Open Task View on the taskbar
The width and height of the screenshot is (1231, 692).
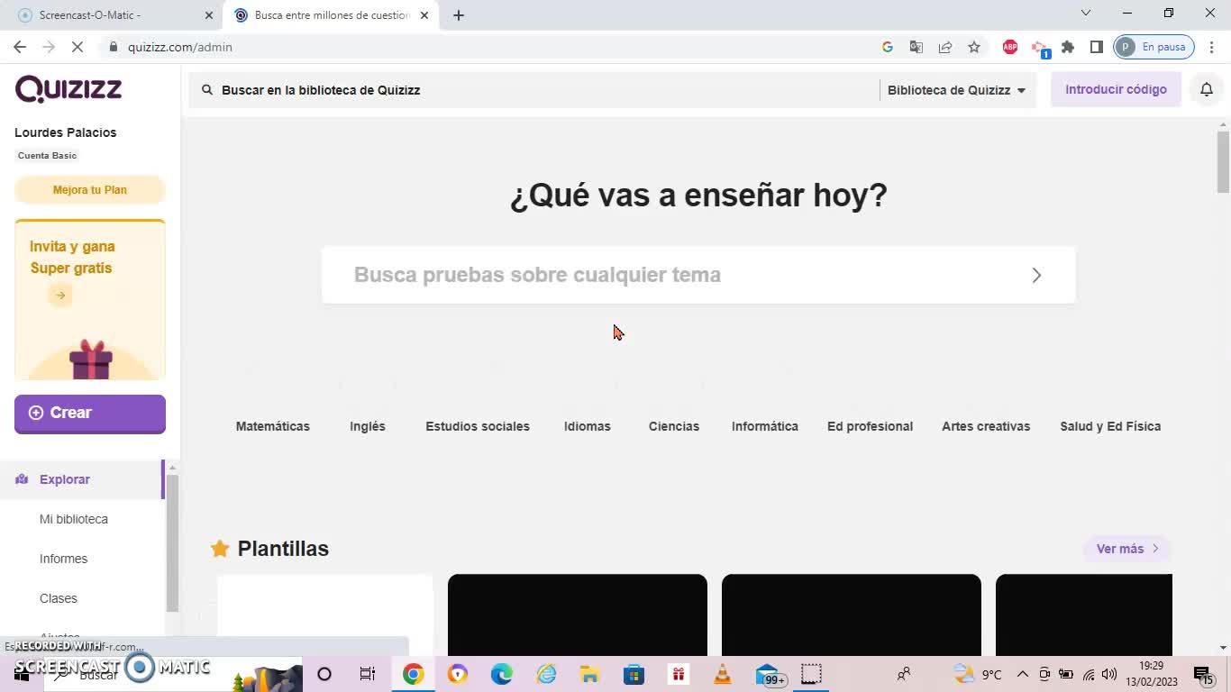[x=368, y=674]
